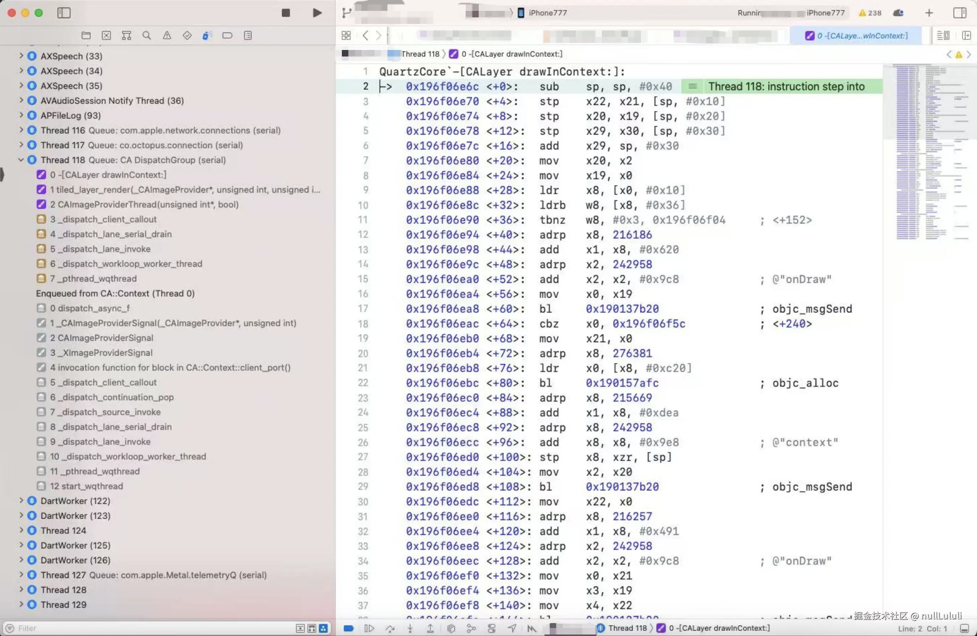
Task: Toggle the breakpoints activation button
Action: click(348, 628)
